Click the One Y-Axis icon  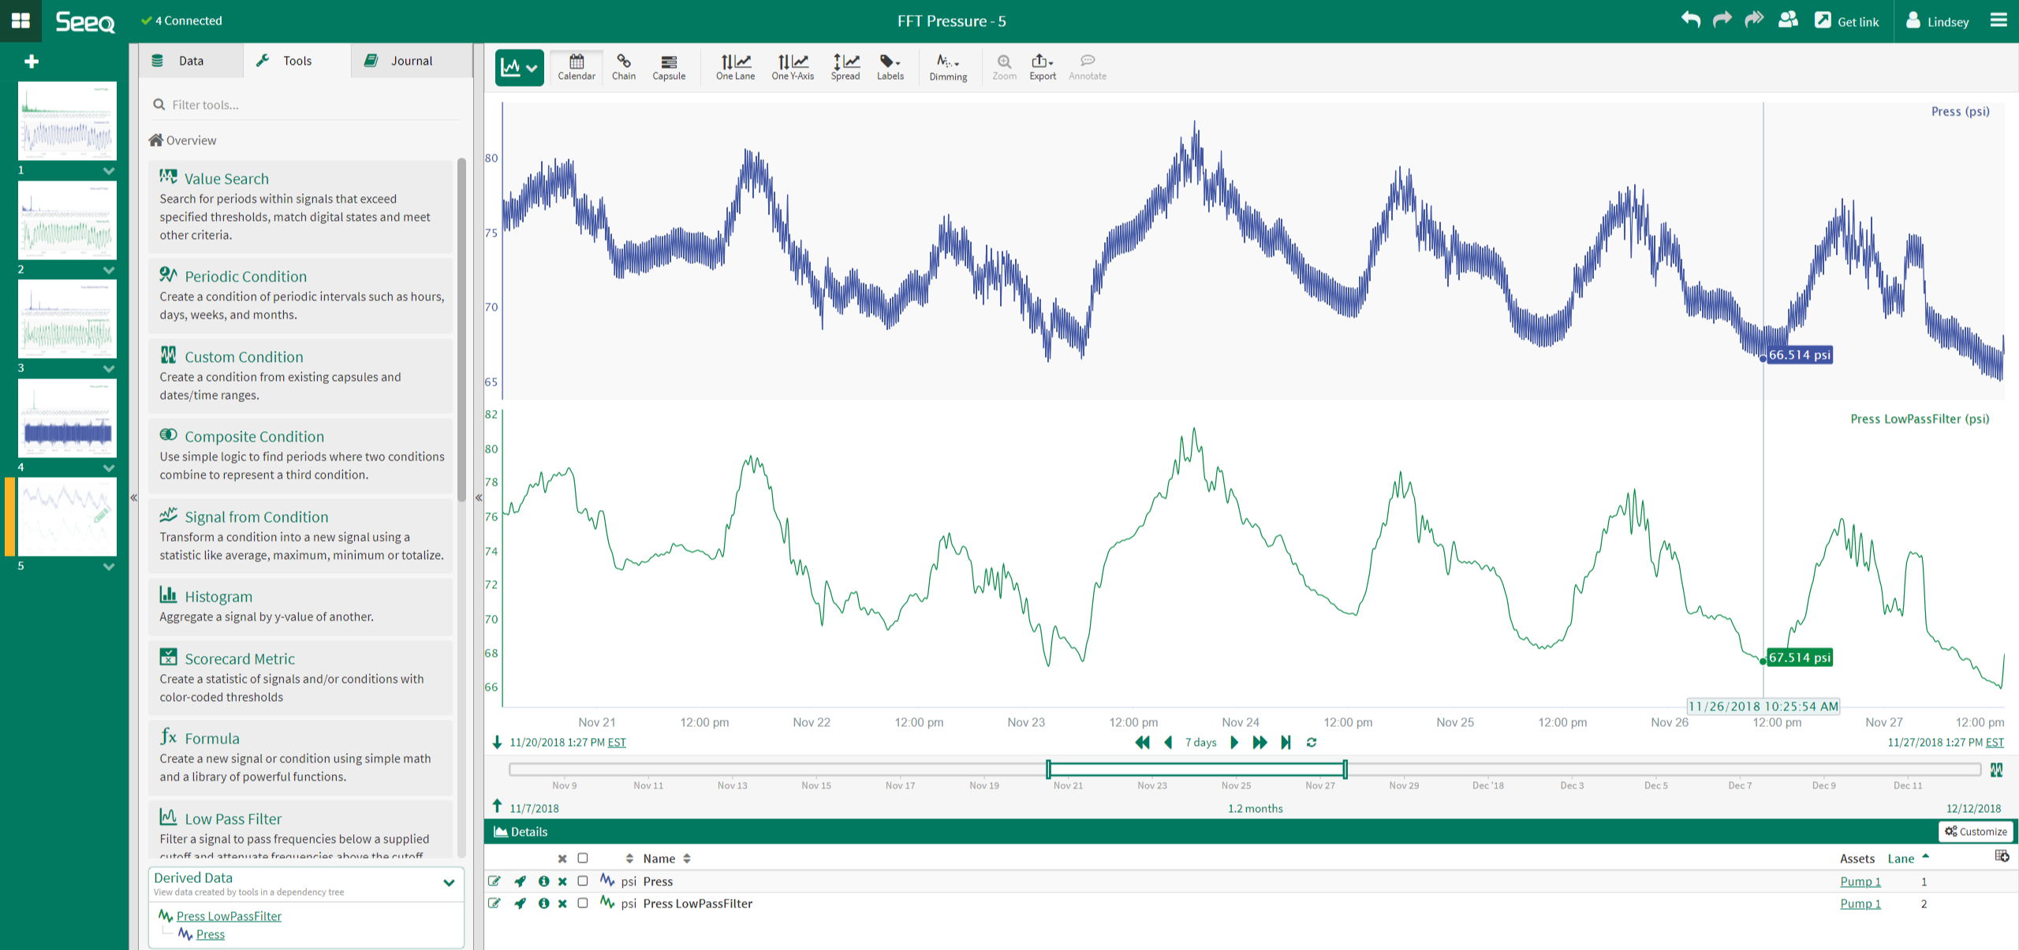pyautogui.click(x=792, y=66)
